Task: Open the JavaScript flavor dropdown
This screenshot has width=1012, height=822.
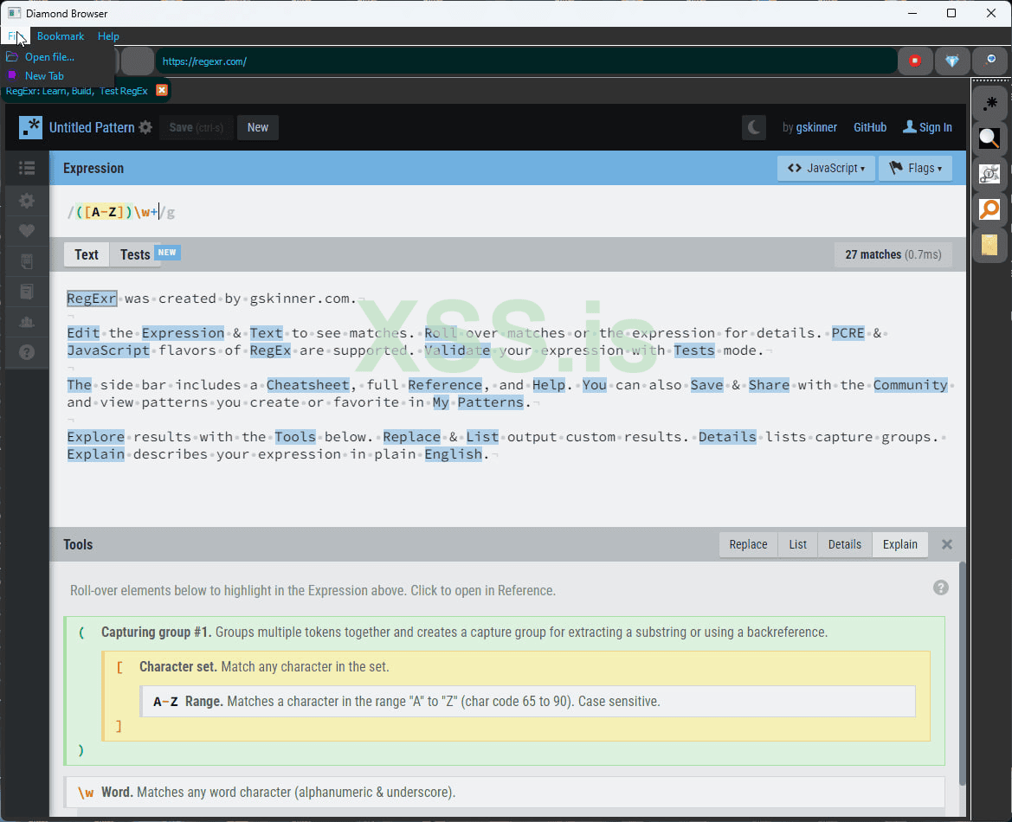Action: click(826, 169)
